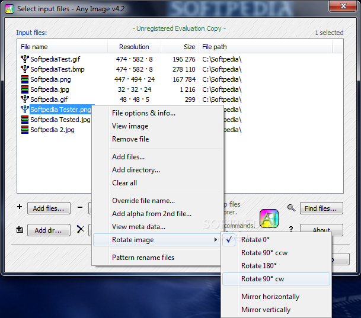The image size is (361, 318).
Task: Click the plus icon beside Add files
Action: [x=20, y=207]
